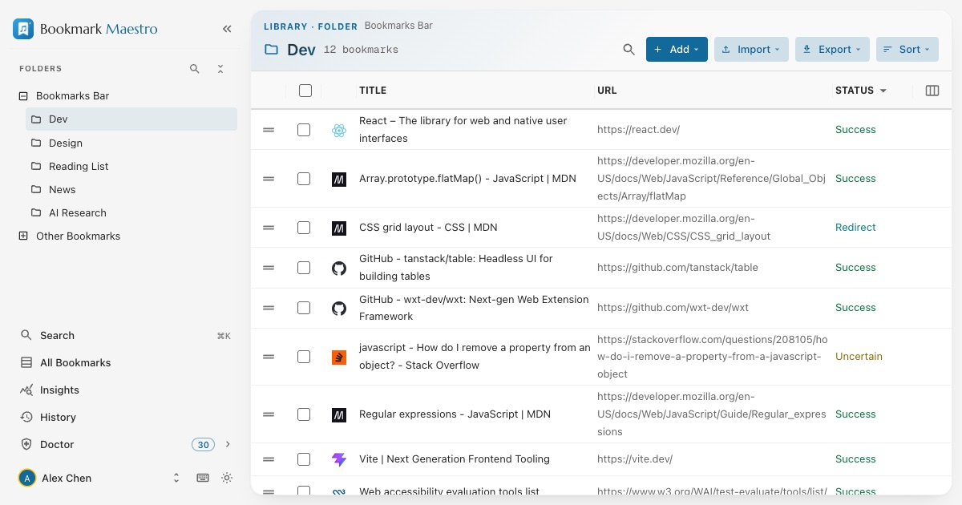Go to All Bookmarks
The width and height of the screenshot is (962, 505).
[x=125, y=363]
